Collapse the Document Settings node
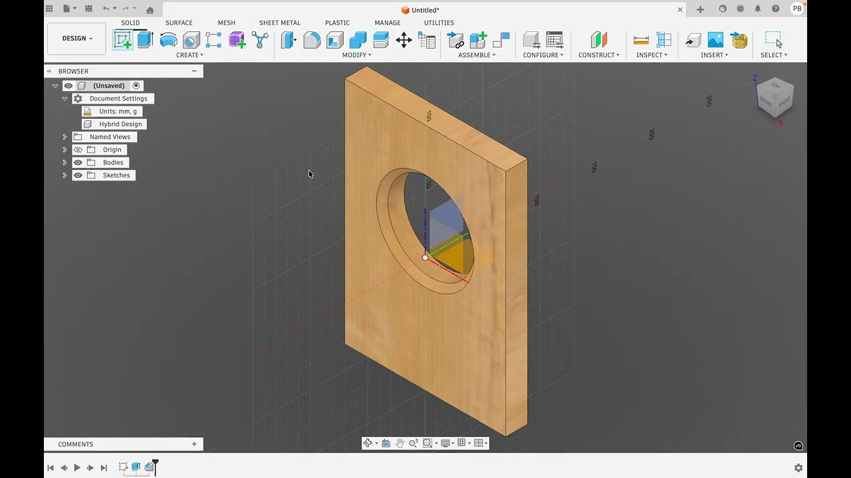The image size is (851, 478). [x=64, y=98]
